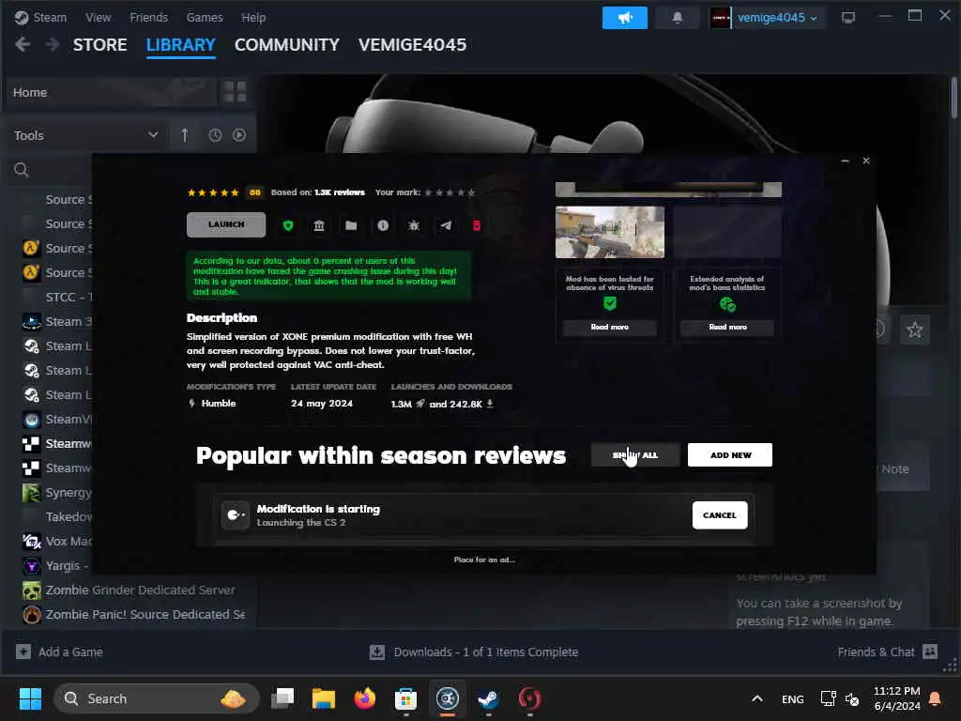This screenshot has height=721, width=961.
Task: Click the ENG language indicator
Action: coord(792,698)
